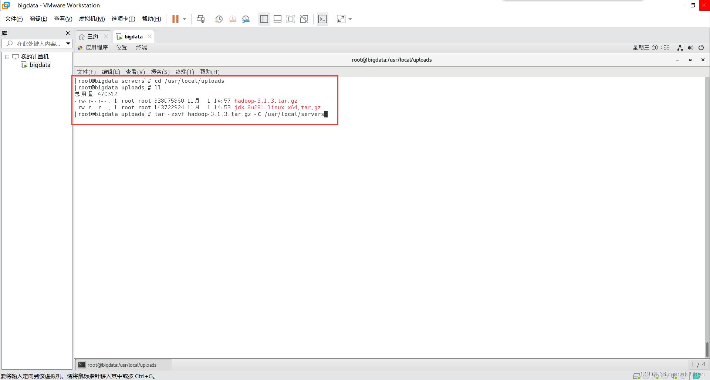Open terminal 查看(V) menu
This screenshot has width=710, height=380.
coord(135,72)
